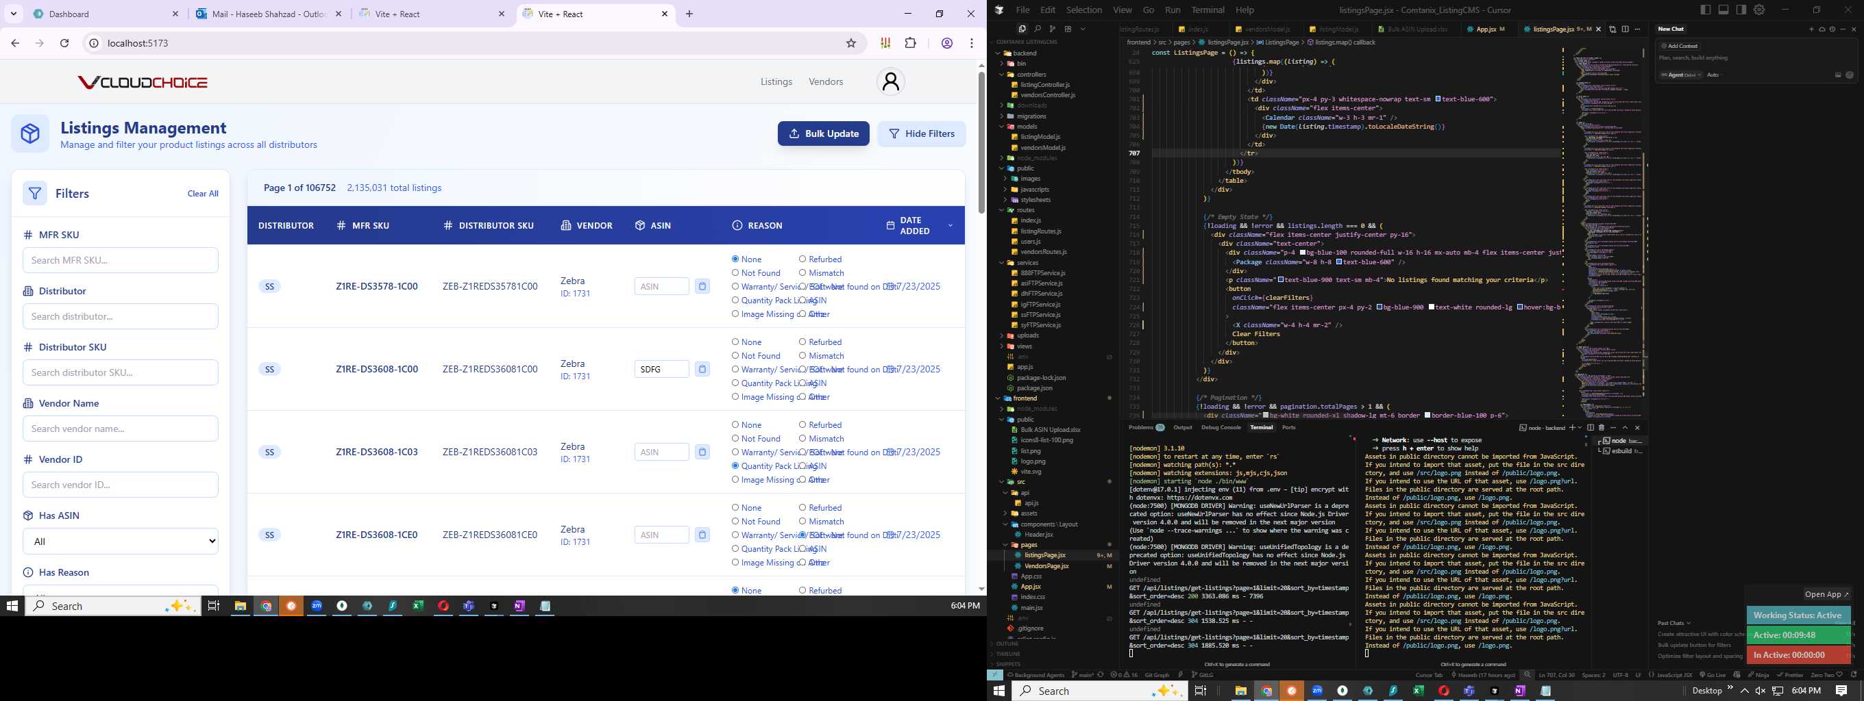Select Not Found reason for Z1RE-DS3578-1C00

click(735, 273)
